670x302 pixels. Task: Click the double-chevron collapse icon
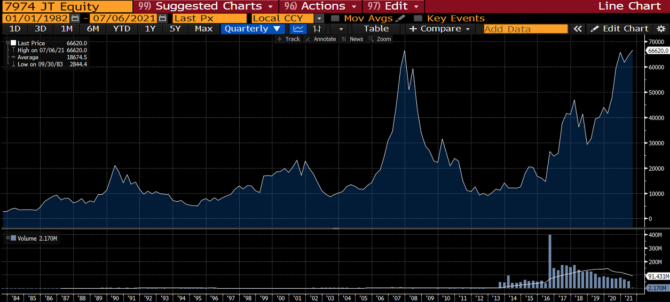[x=577, y=29]
